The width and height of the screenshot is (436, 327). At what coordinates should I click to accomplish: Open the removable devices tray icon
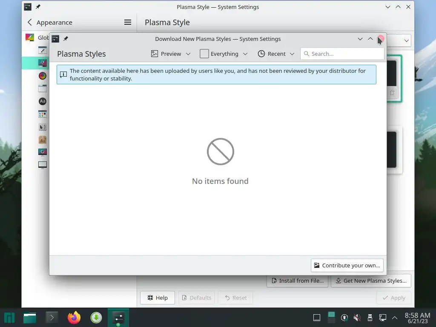click(x=370, y=318)
